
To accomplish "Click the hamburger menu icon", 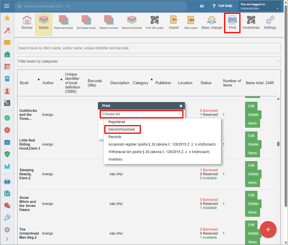I will pyautogui.click(x=7, y=6).
